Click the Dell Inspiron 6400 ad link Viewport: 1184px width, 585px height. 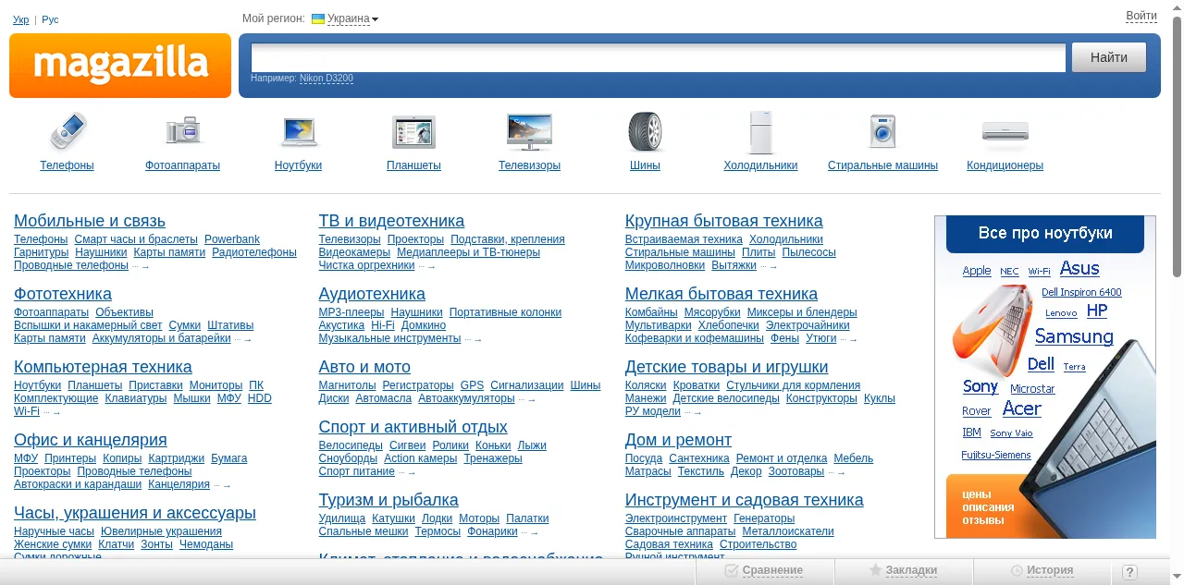1081,292
